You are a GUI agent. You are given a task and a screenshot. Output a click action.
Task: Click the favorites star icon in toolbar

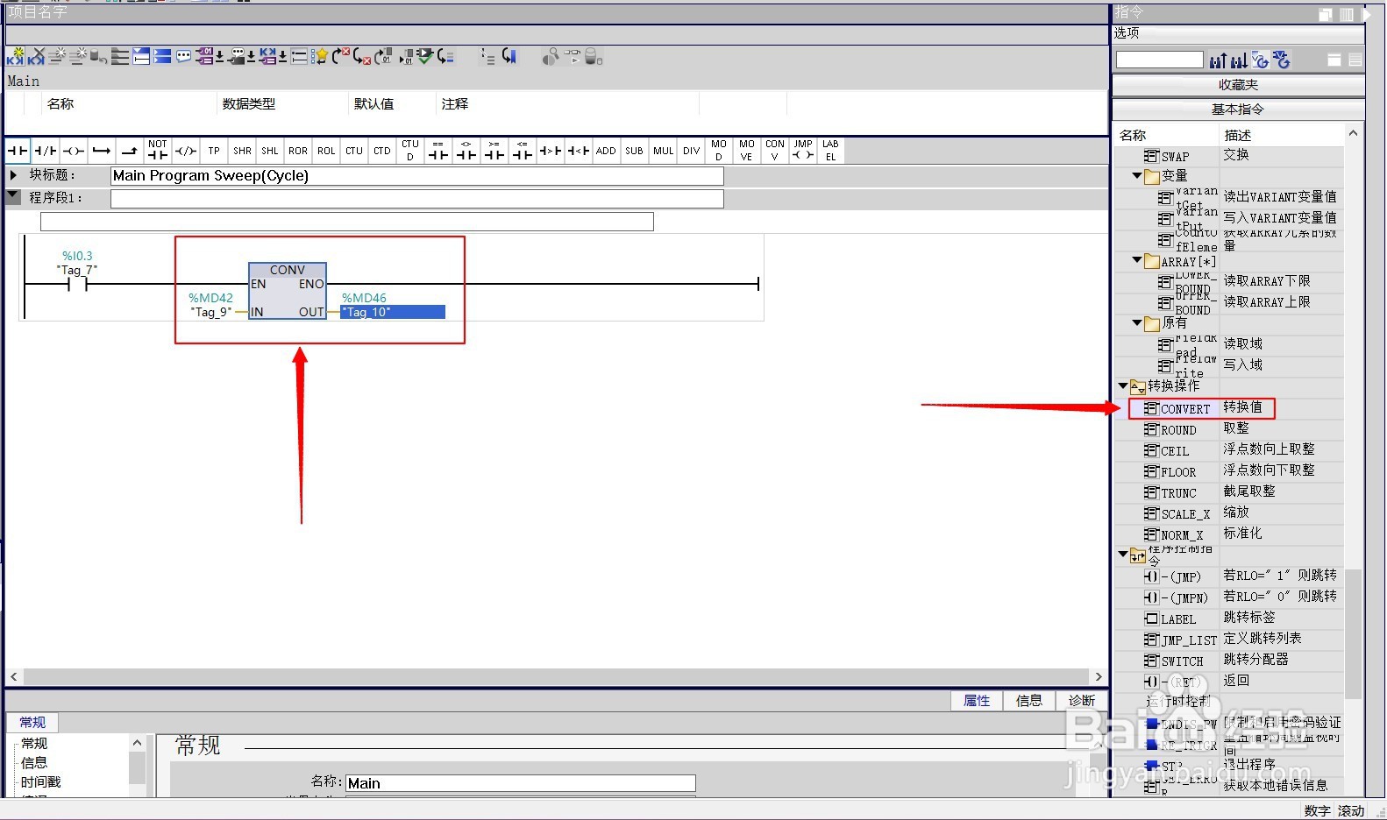(321, 57)
